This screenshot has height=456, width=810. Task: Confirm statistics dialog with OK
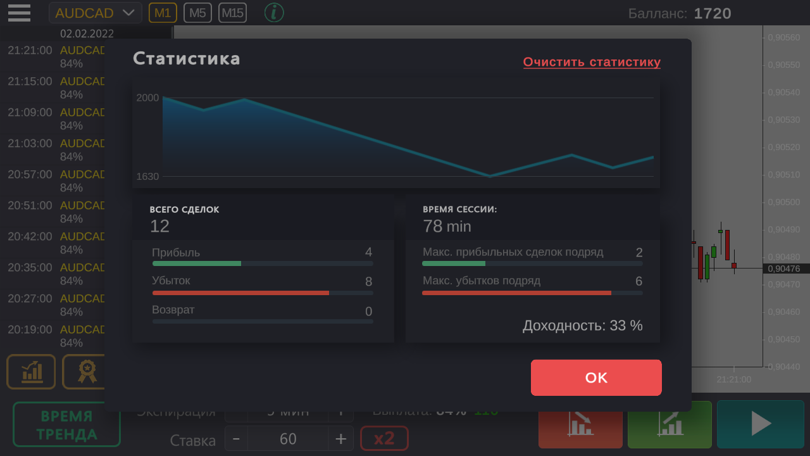pyautogui.click(x=595, y=377)
